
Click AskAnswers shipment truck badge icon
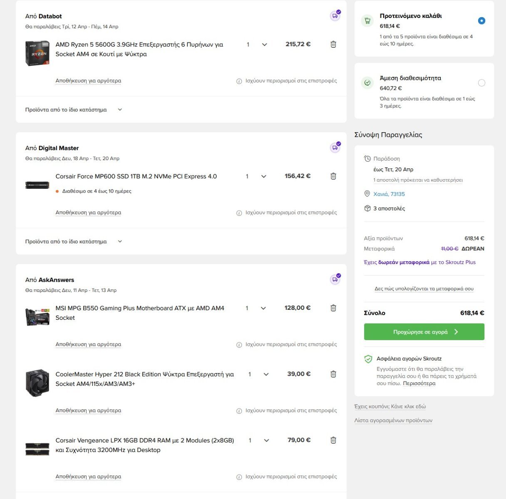[x=335, y=279]
